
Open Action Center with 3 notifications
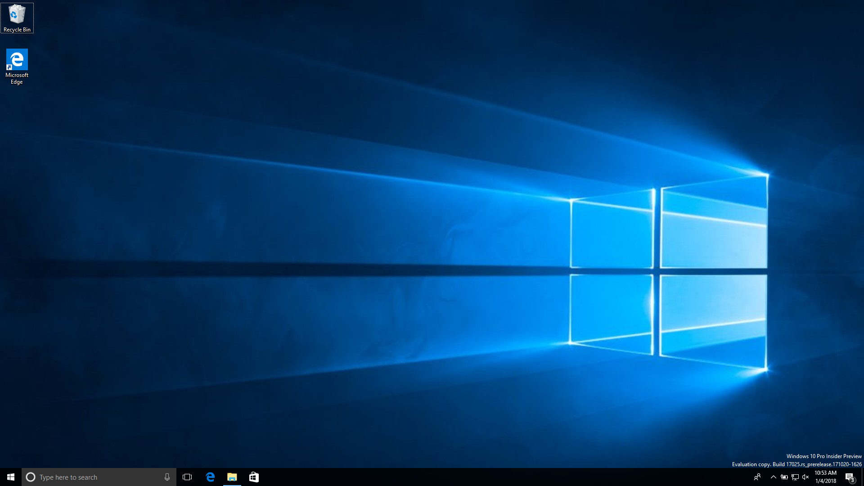coord(850,477)
